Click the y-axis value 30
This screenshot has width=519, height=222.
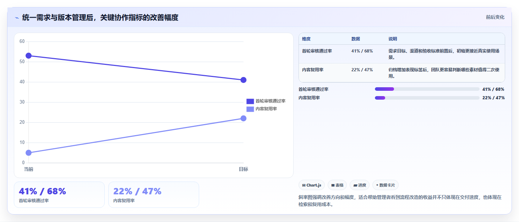pos(22,102)
